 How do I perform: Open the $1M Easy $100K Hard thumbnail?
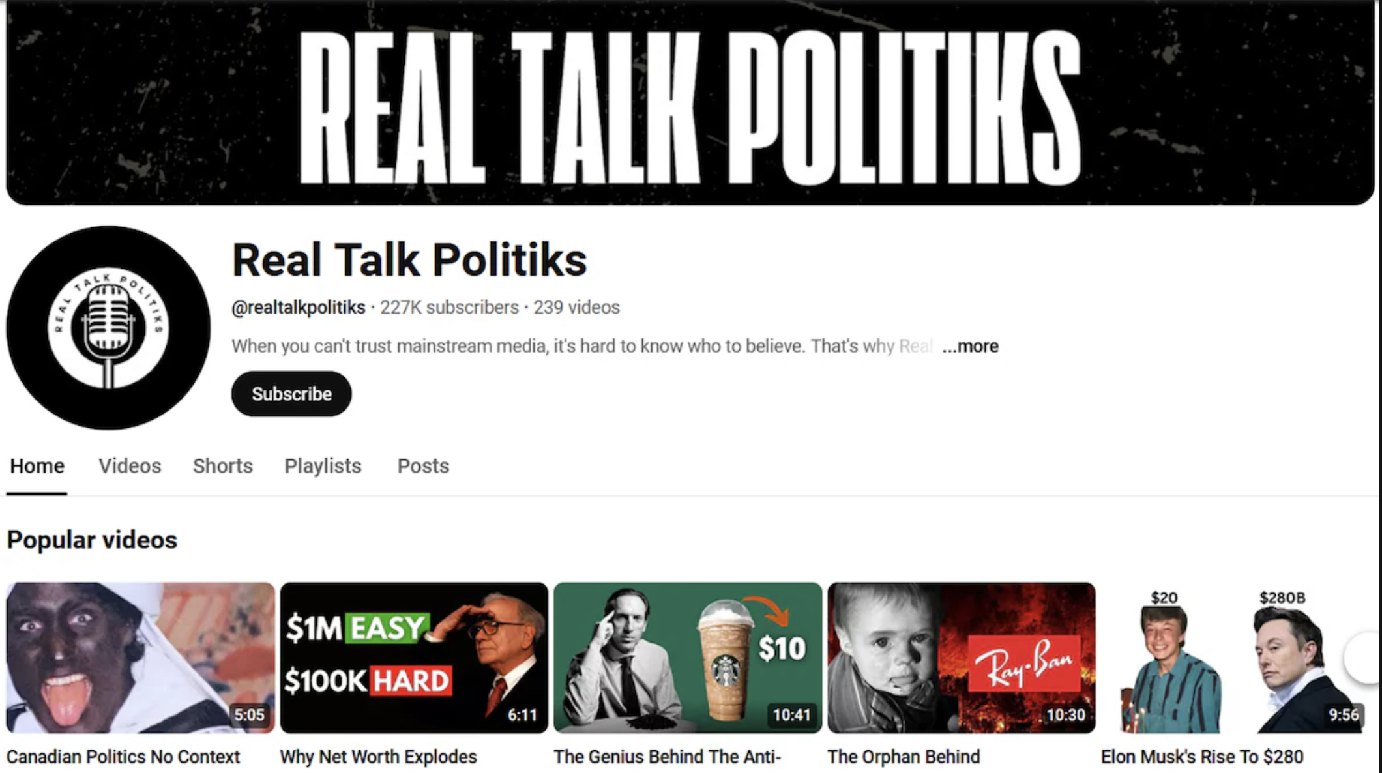pos(414,658)
